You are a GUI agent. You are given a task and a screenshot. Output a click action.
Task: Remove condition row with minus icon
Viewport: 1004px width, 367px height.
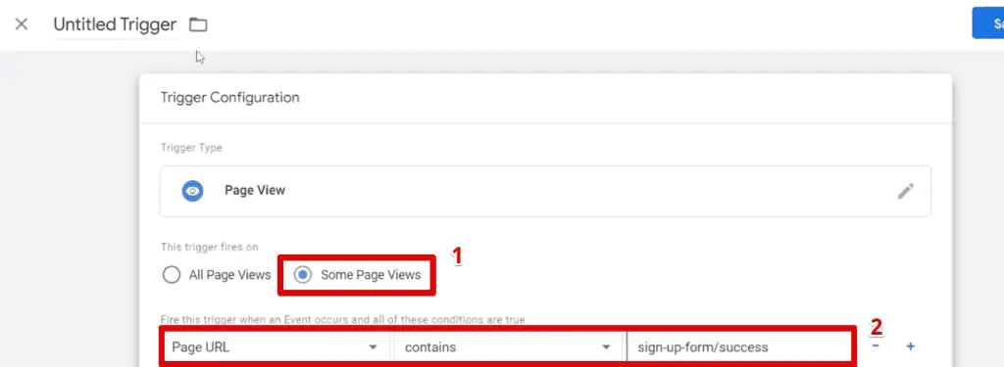click(x=875, y=346)
